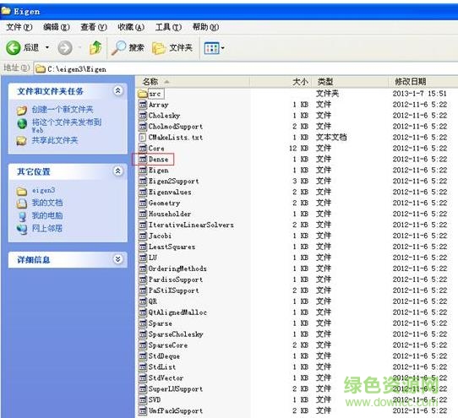458x418 pixels.
Task: Select the Eigen file icon
Action: pyautogui.click(x=143, y=171)
